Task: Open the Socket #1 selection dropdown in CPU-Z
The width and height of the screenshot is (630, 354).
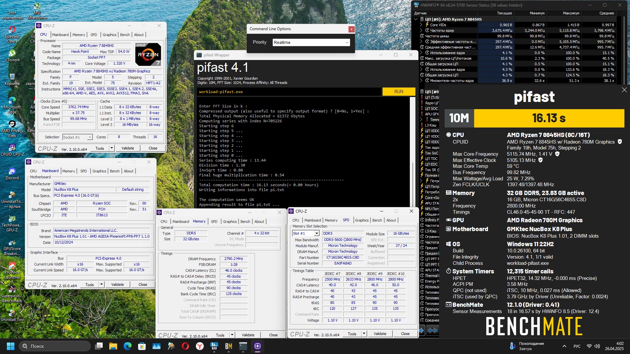Action: [x=77, y=137]
